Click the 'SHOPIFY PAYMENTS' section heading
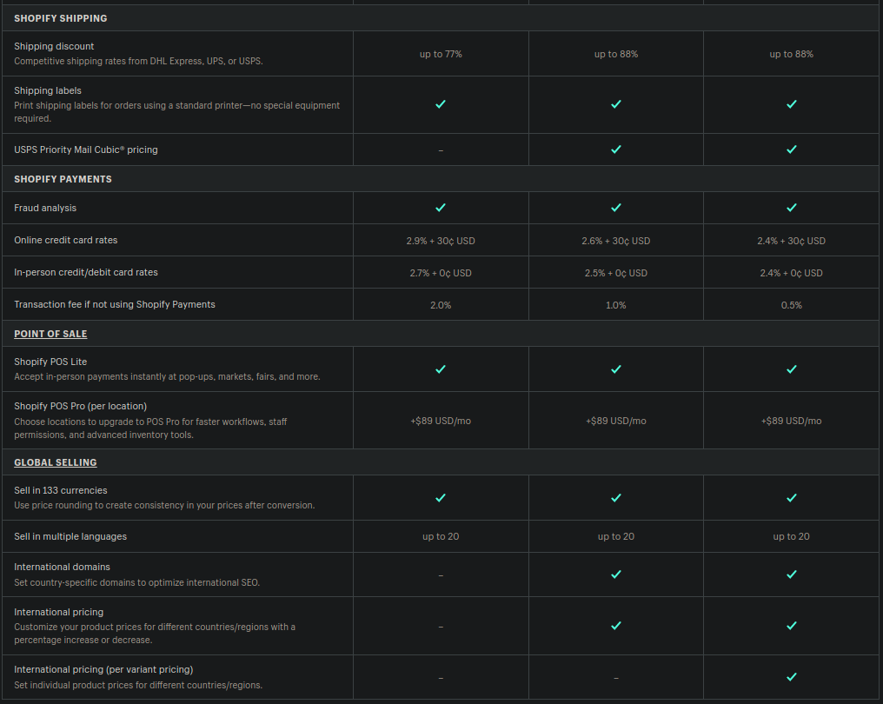883x704 pixels. point(63,179)
